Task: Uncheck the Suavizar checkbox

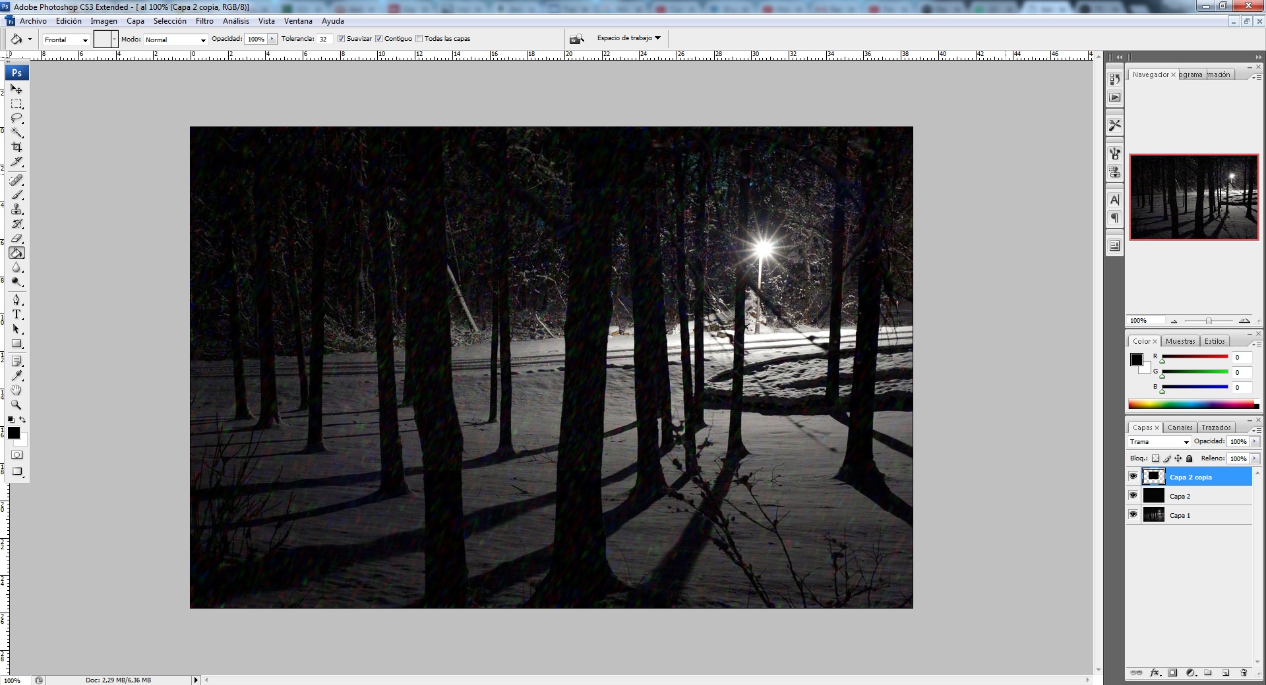Action: point(342,39)
